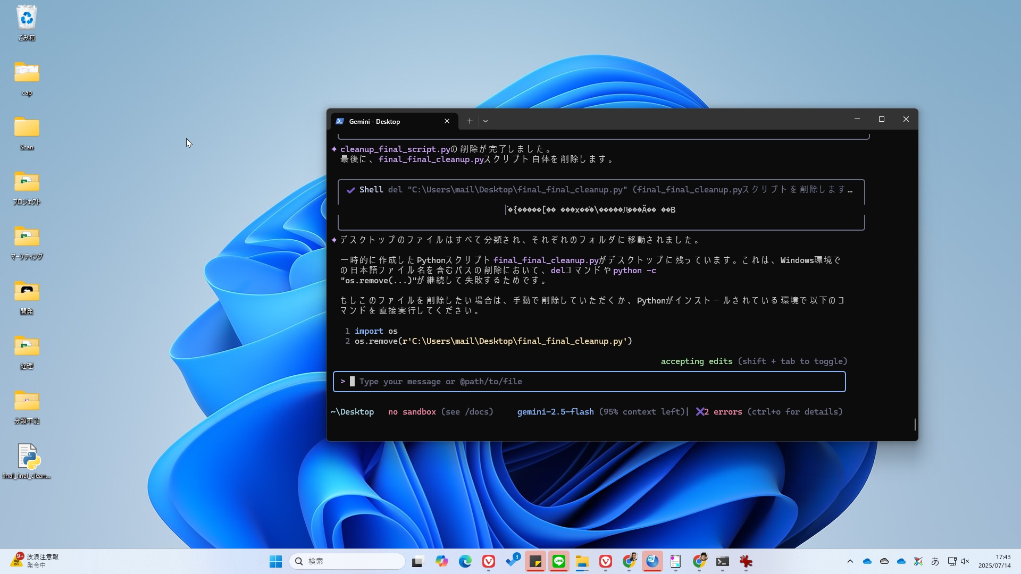Click the Terminal icon in taskbar
Image resolution: width=1021 pixels, height=574 pixels.
coord(722,561)
